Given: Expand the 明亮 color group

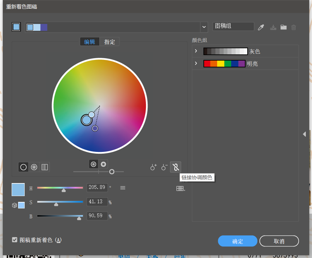Looking at the screenshot, I should pos(196,63).
